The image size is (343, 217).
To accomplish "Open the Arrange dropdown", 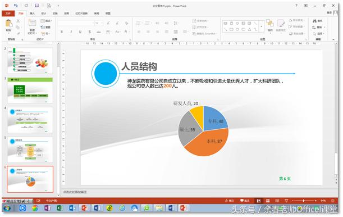I will (x=270, y=26).
